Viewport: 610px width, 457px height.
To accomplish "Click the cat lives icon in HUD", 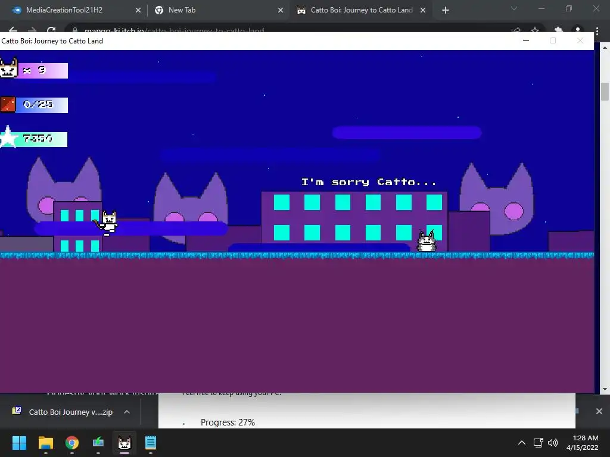I will pyautogui.click(x=8, y=68).
